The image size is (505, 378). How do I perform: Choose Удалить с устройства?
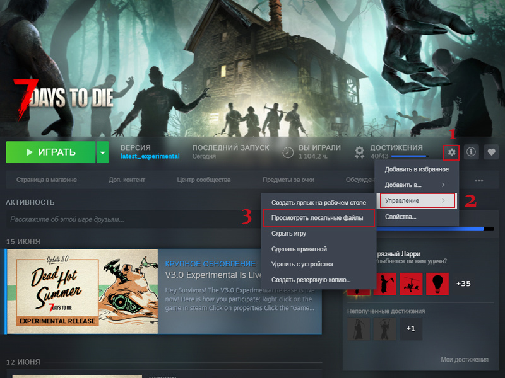(x=319, y=265)
